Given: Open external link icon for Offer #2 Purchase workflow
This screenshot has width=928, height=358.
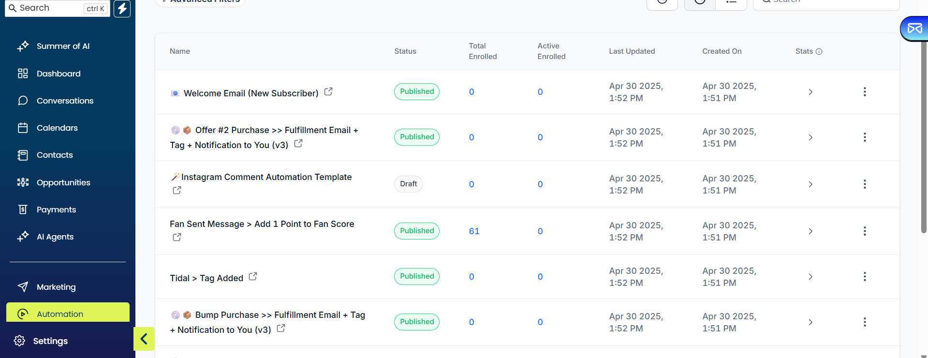Looking at the screenshot, I should [298, 143].
